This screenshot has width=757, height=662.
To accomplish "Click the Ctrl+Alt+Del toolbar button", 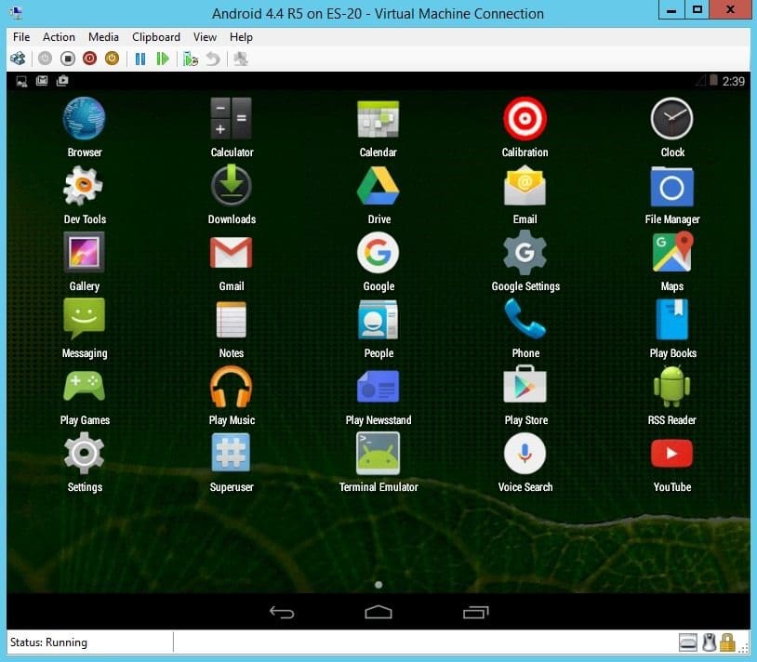I will pyautogui.click(x=19, y=59).
